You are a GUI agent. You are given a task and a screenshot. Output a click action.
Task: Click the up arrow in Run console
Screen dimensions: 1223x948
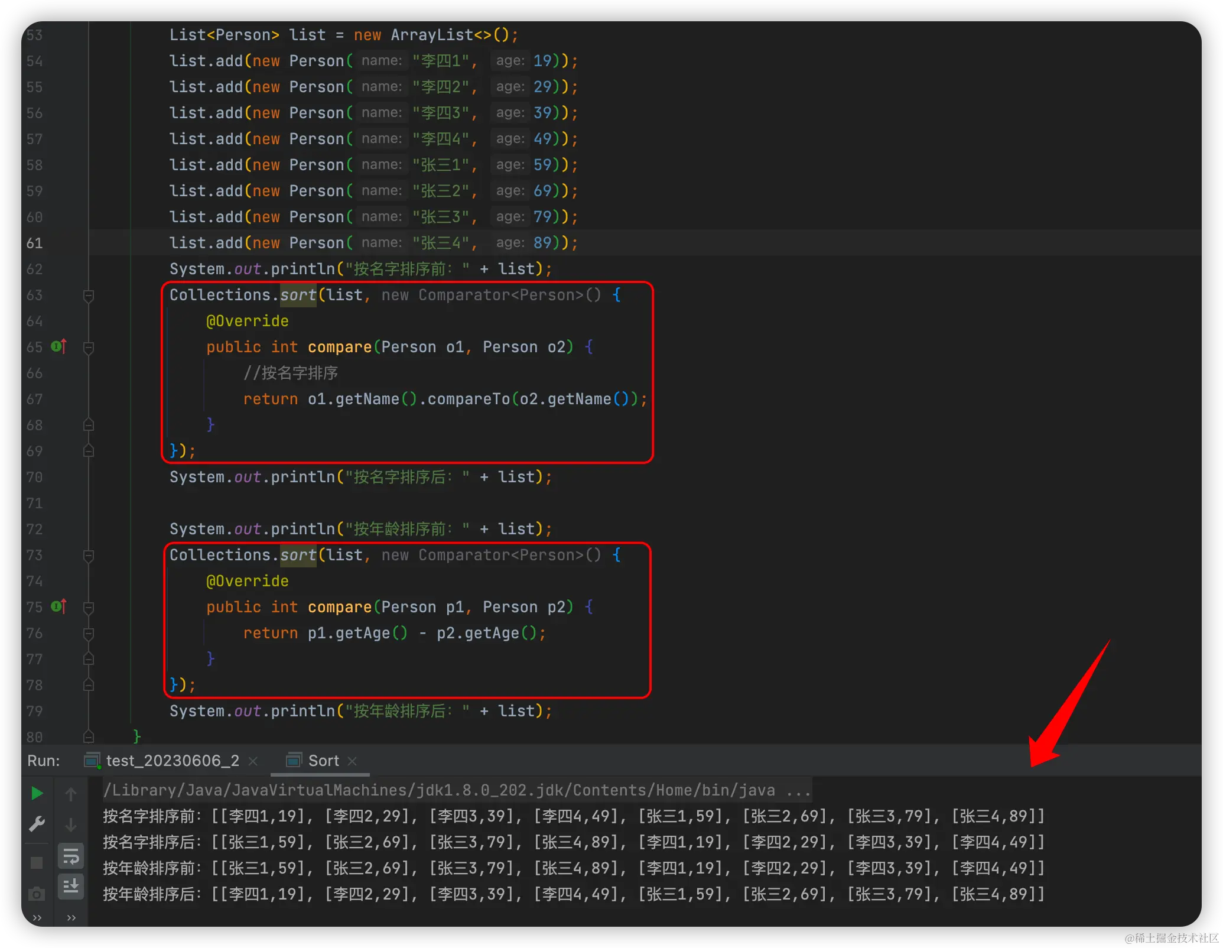point(71,794)
